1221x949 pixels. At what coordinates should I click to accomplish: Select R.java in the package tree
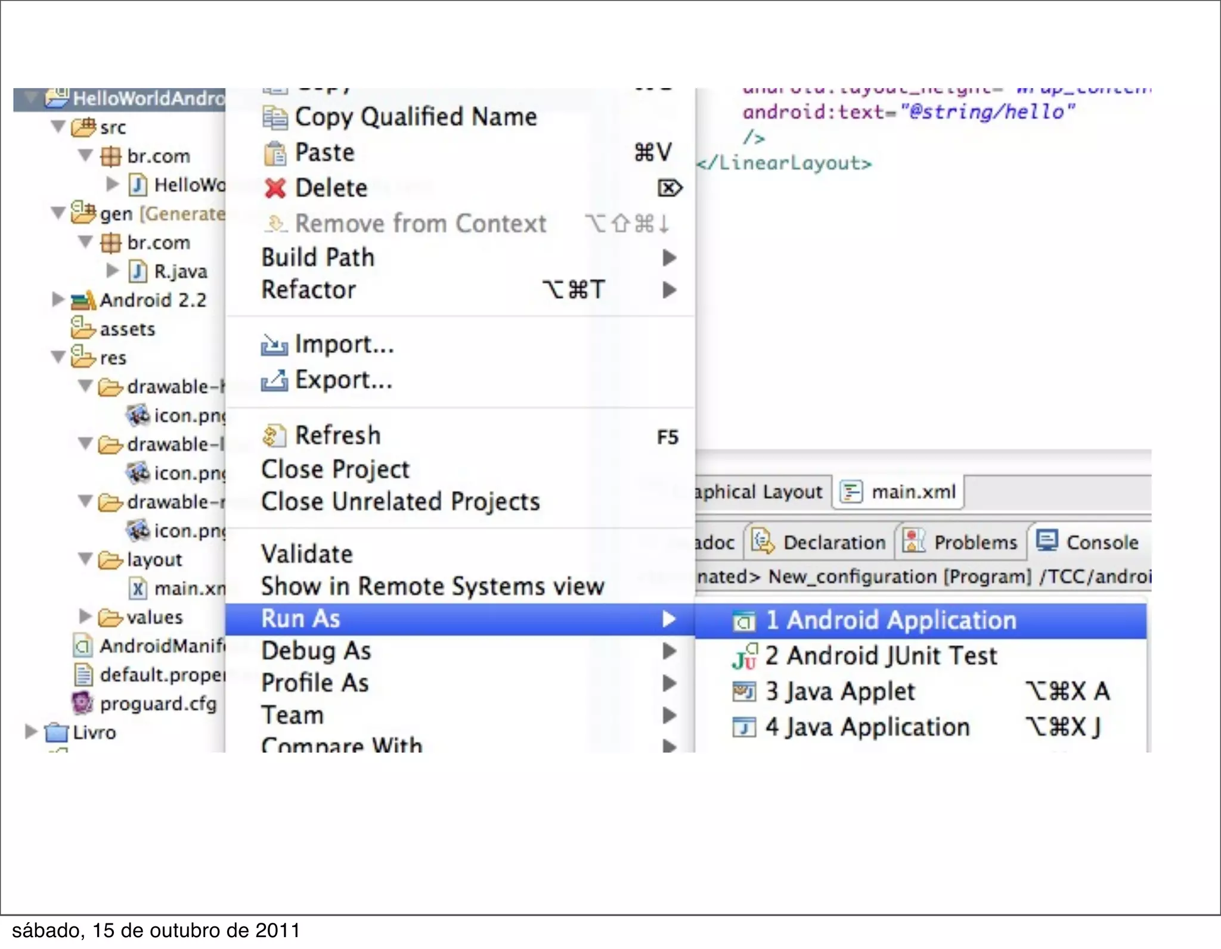[180, 272]
